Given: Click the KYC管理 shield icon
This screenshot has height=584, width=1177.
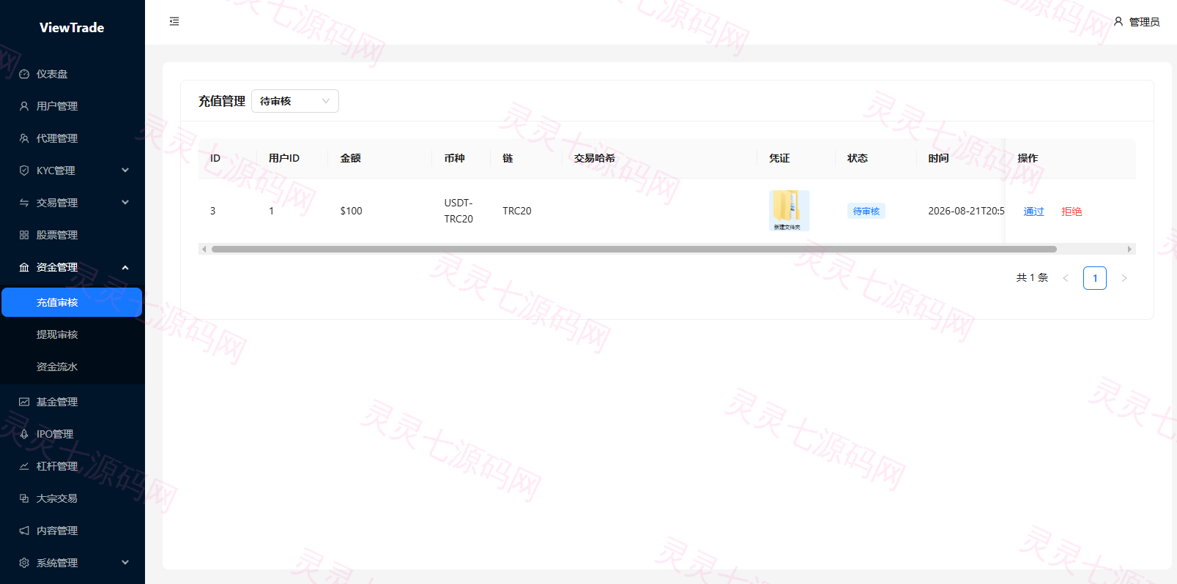Looking at the screenshot, I should point(24,171).
